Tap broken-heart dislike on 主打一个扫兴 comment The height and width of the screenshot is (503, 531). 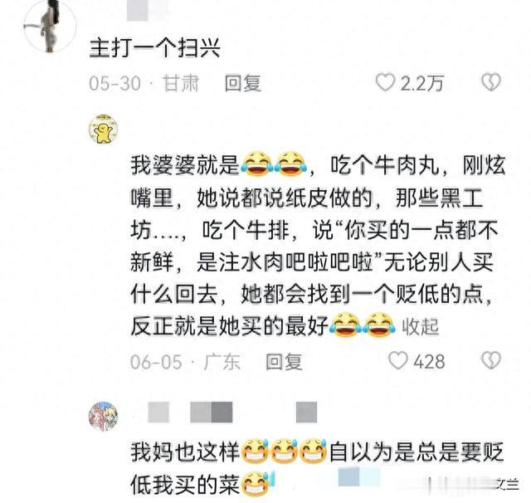(x=491, y=82)
